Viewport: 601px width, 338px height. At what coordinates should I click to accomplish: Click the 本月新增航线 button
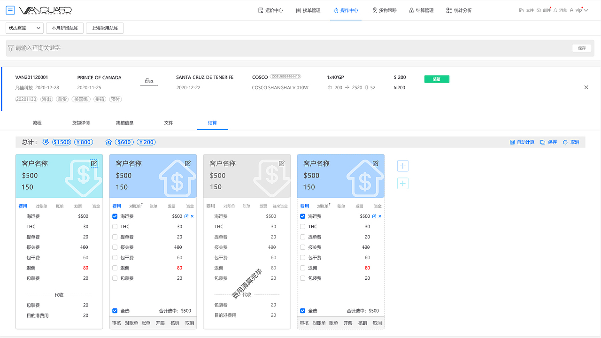coord(64,28)
